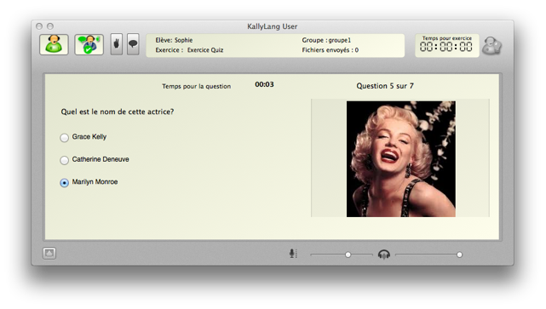Click the actress photo
The height and width of the screenshot is (309, 546).
(x=401, y=159)
